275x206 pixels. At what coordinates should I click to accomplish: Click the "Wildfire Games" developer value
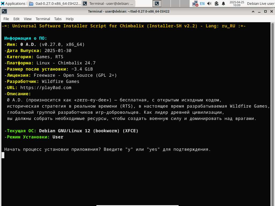(x=60, y=82)
